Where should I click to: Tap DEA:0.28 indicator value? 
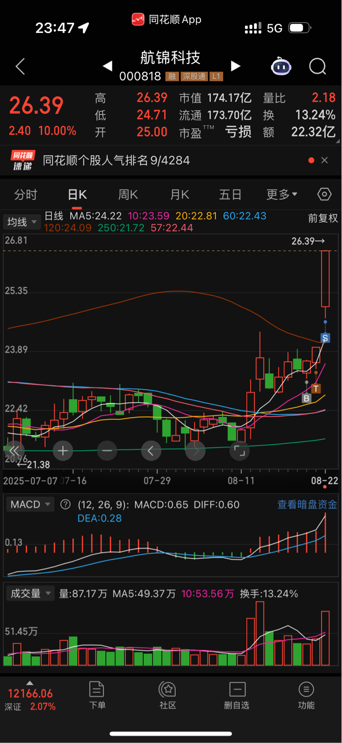[x=100, y=518]
